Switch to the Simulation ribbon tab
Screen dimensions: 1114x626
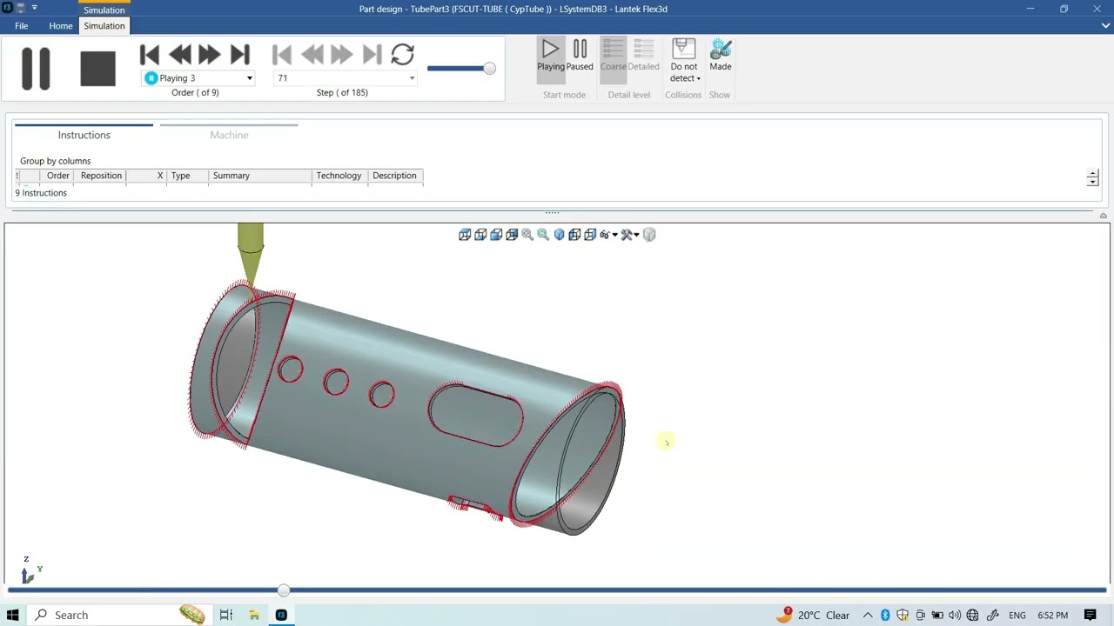[x=104, y=26]
